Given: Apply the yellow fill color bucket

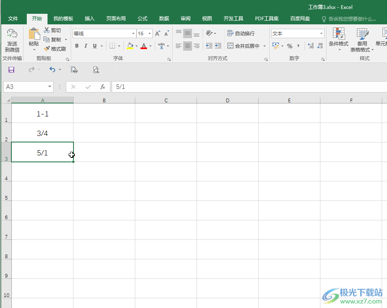Looking at the screenshot, I should pyautogui.click(x=130, y=45).
